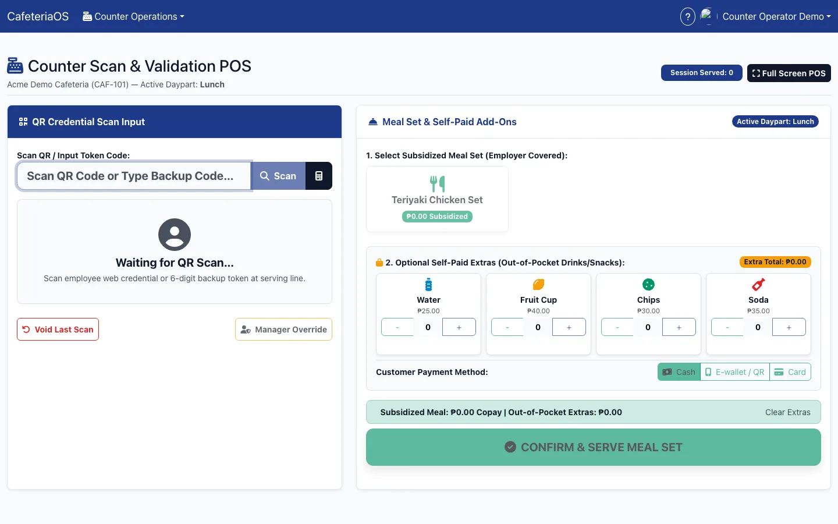Image resolution: width=838 pixels, height=524 pixels.
Task: Increase Fruit Cup quantity with plus button
Action: click(x=569, y=327)
